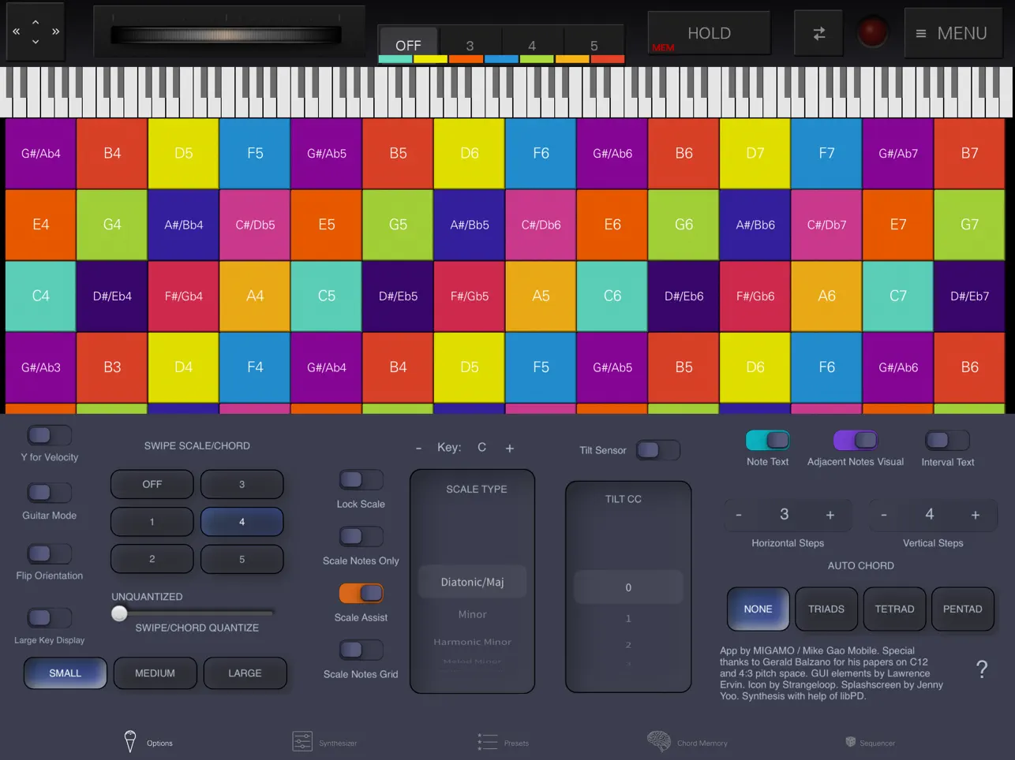Image resolution: width=1015 pixels, height=760 pixels.
Task: Tap the F7 note pad
Action: (x=826, y=153)
